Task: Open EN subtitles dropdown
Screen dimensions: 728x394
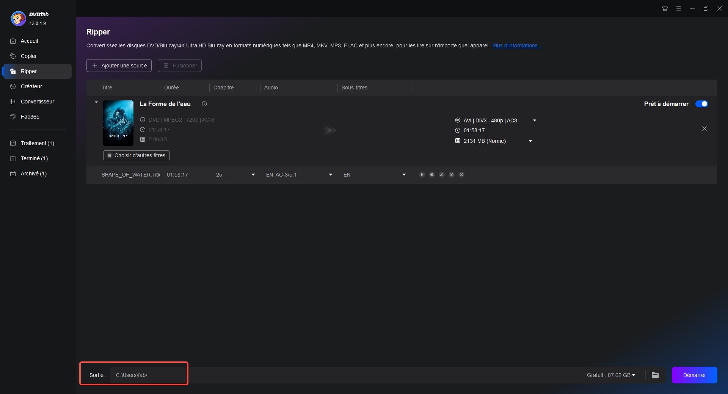Action: (404, 175)
